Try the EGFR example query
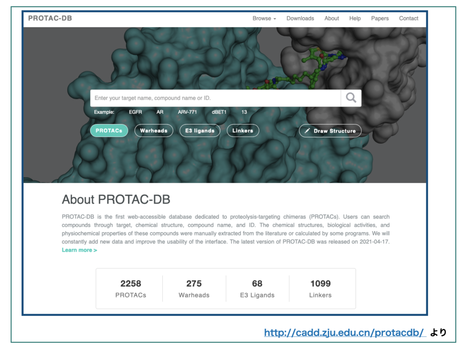Image resolution: width=460 pixels, height=349 pixels. click(136, 112)
